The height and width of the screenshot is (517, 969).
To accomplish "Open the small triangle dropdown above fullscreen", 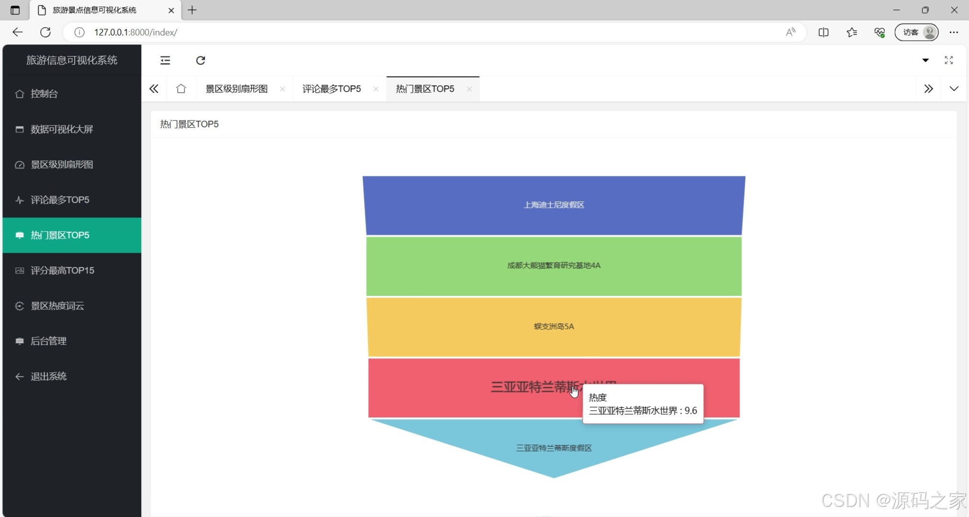I will [925, 60].
